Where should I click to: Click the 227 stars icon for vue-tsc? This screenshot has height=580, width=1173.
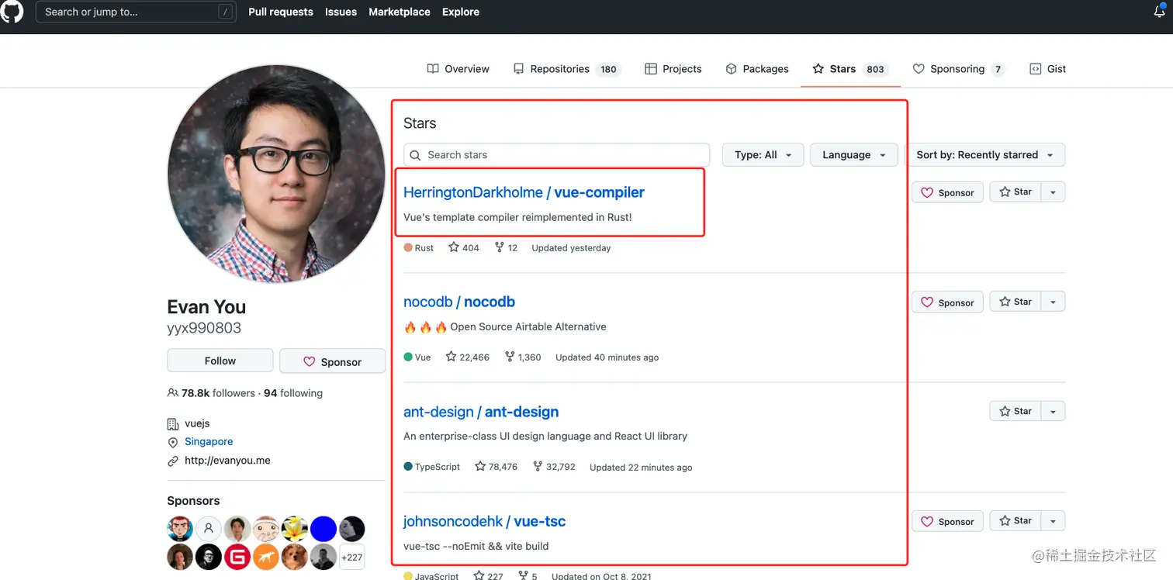(479, 576)
